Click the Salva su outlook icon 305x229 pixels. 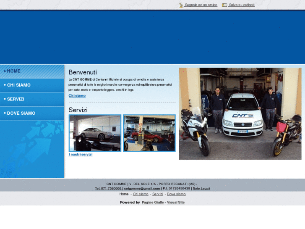[x=224, y=5]
